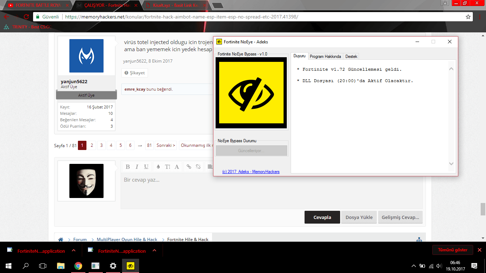Click the Guy Fawkes mask avatar
This screenshot has height=273, width=486.
pos(86,181)
